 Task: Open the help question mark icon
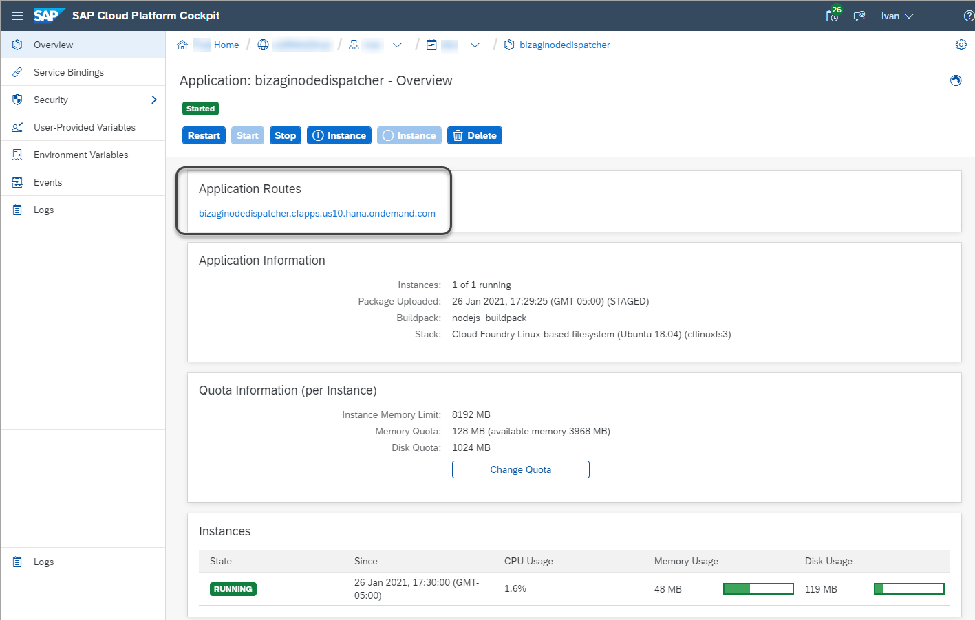point(969,16)
